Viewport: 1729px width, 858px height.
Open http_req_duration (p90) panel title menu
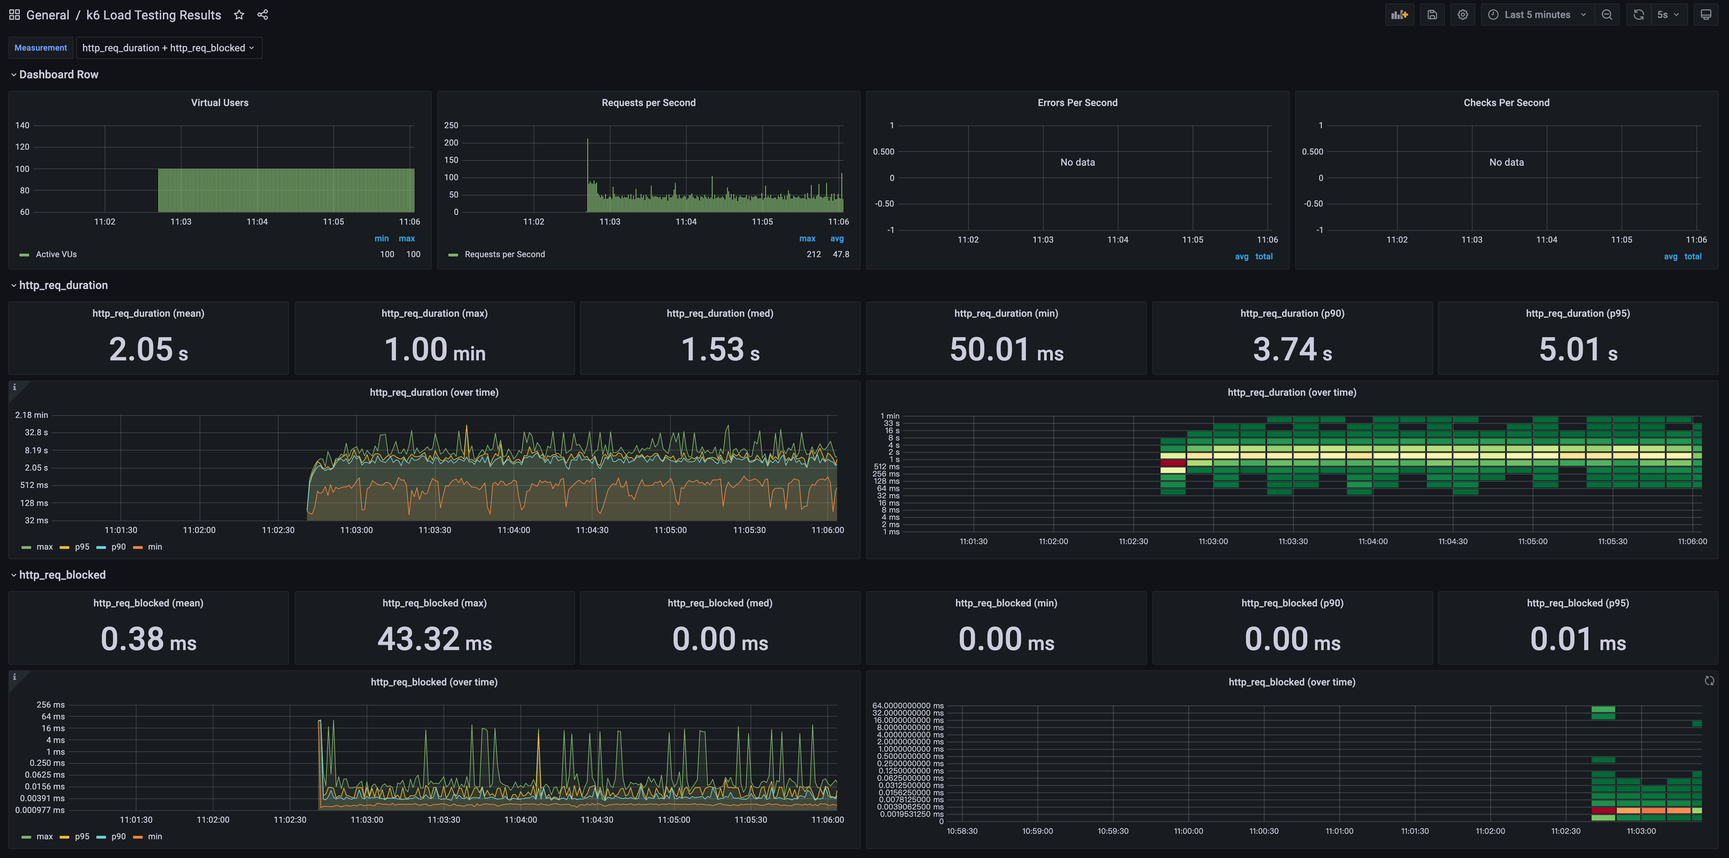(1292, 314)
